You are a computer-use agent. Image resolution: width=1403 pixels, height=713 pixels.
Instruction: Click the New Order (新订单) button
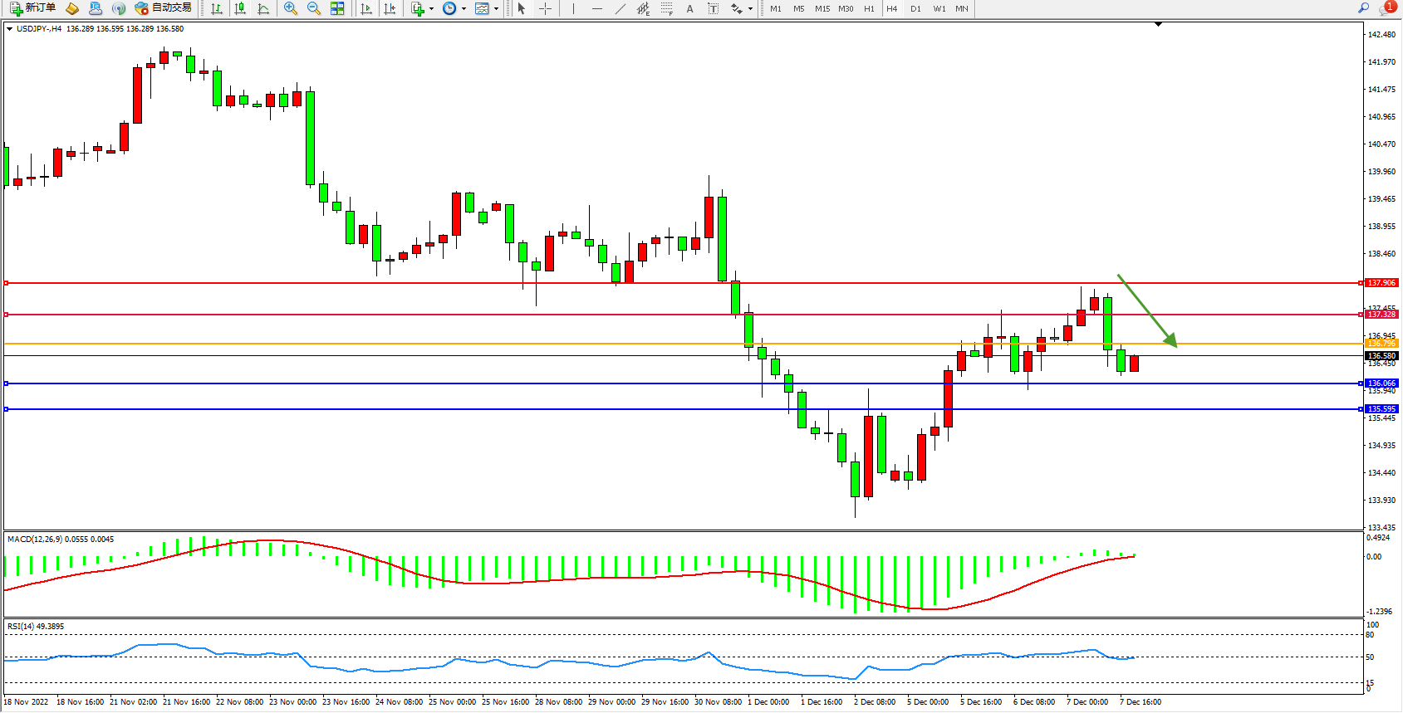coord(33,8)
